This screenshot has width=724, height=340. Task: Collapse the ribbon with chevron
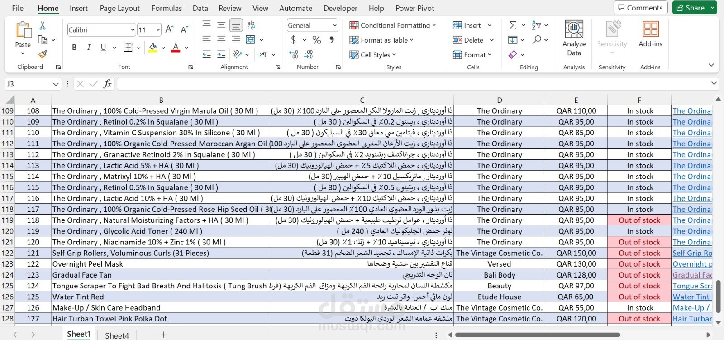pos(711,65)
